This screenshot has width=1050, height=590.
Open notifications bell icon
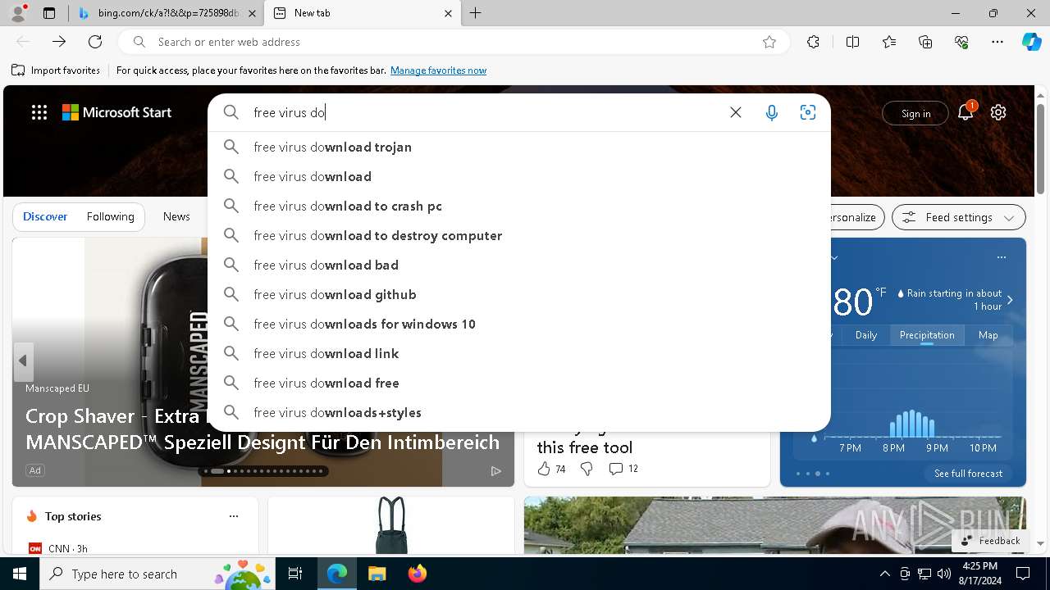pyautogui.click(x=966, y=112)
